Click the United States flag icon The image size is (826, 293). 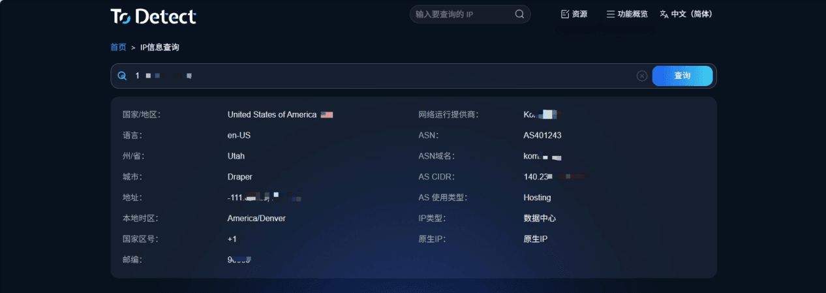coord(327,115)
